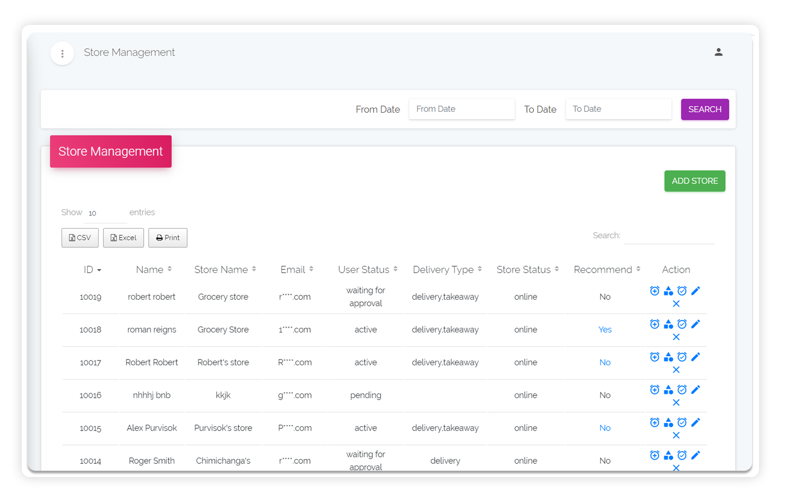Open category shapes icon for store 10014
This screenshot has height=503, width=785.
click(668, 455)
